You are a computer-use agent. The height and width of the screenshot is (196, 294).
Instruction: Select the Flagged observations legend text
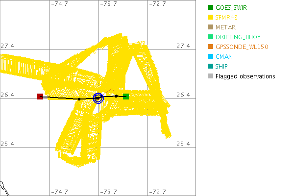(245, 76)
